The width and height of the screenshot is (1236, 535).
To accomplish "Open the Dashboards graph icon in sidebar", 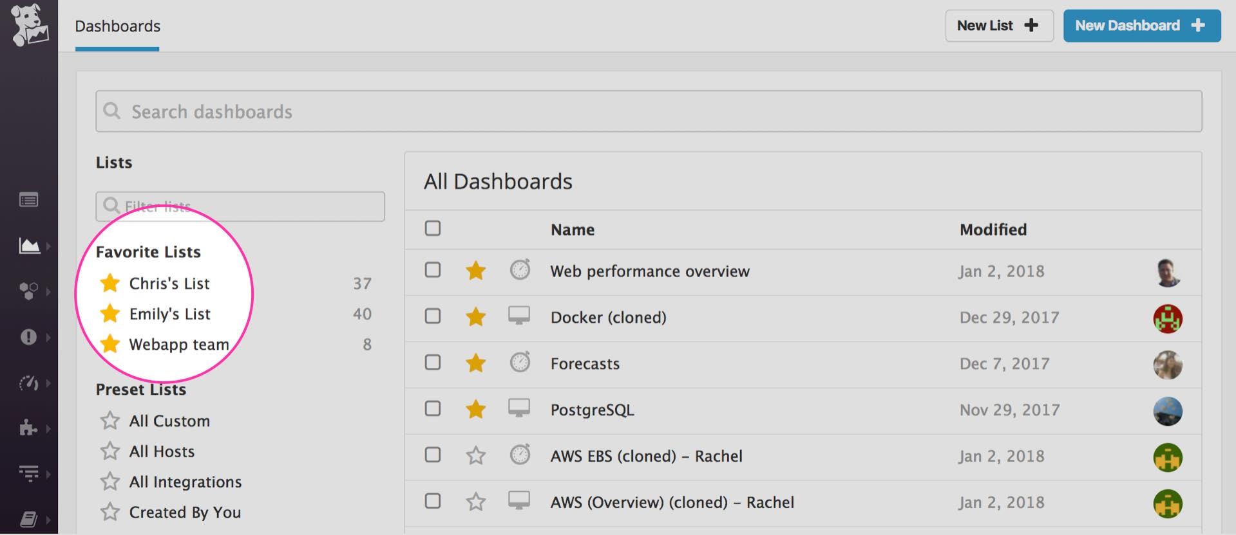I will 28,245.
